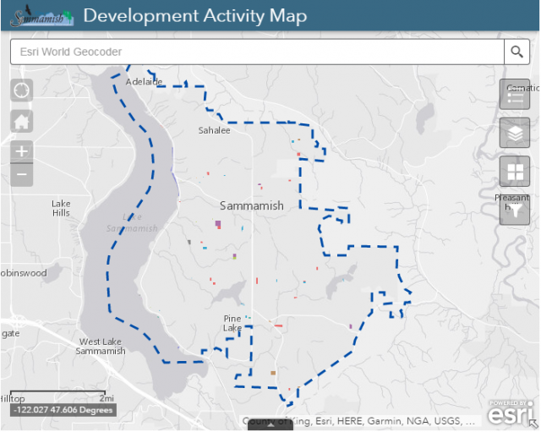Click the map attribution text
The height and width of the screenshot is (432, 541).
pyautogui.click(x=358, y=421)
